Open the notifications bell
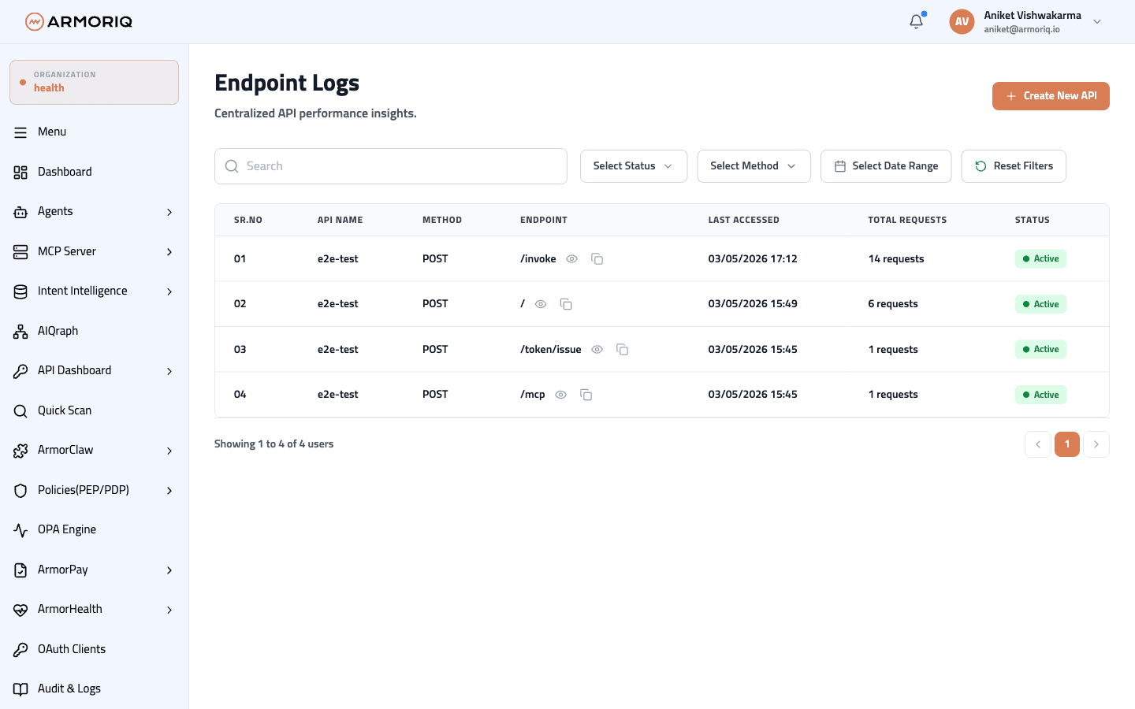 click(x=916, y=21)
